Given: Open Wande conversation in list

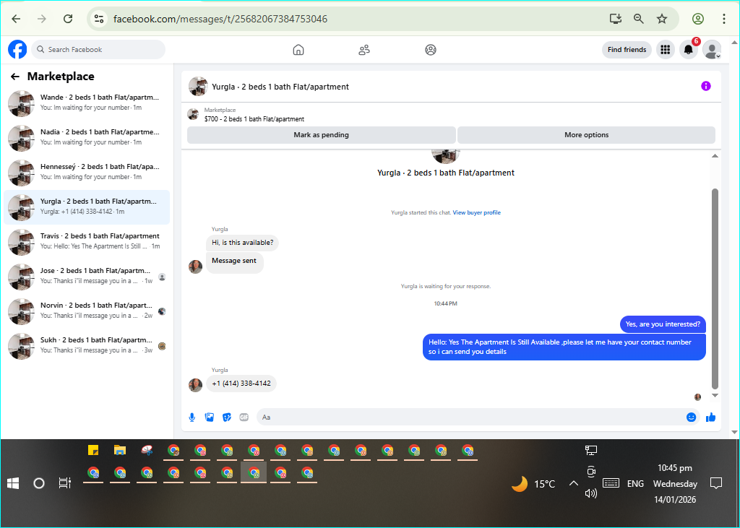Looking at the screenshot, I should coord(87,103).
